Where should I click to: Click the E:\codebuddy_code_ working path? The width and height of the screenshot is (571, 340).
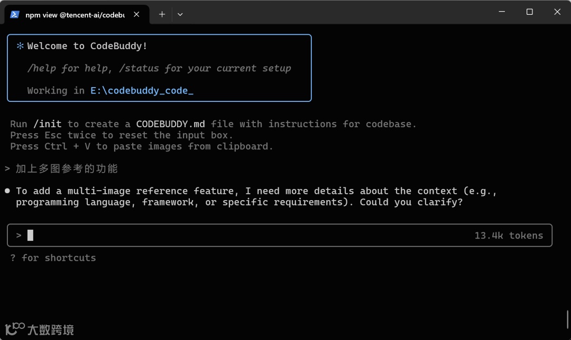pos(142,90)
